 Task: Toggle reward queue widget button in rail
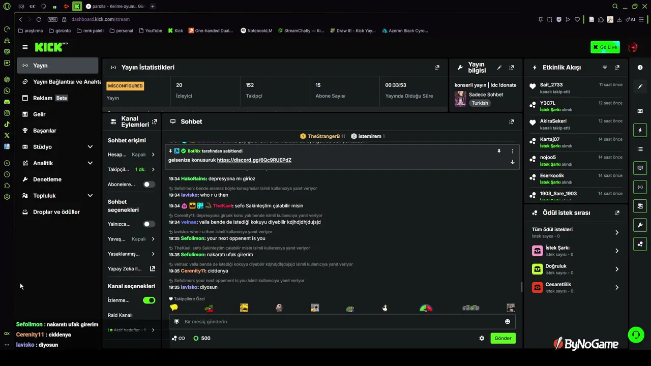pyautogui.click(x=640, y=244)
